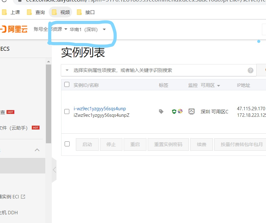
Task: Open the 华南1 (深圳) region dropdown
Action: 88,30
